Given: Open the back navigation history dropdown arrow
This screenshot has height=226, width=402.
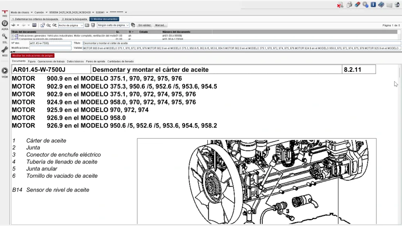Looking at the screenshot, I should coord(18,25).
